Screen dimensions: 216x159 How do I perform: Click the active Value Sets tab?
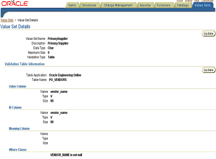[202, 5]
